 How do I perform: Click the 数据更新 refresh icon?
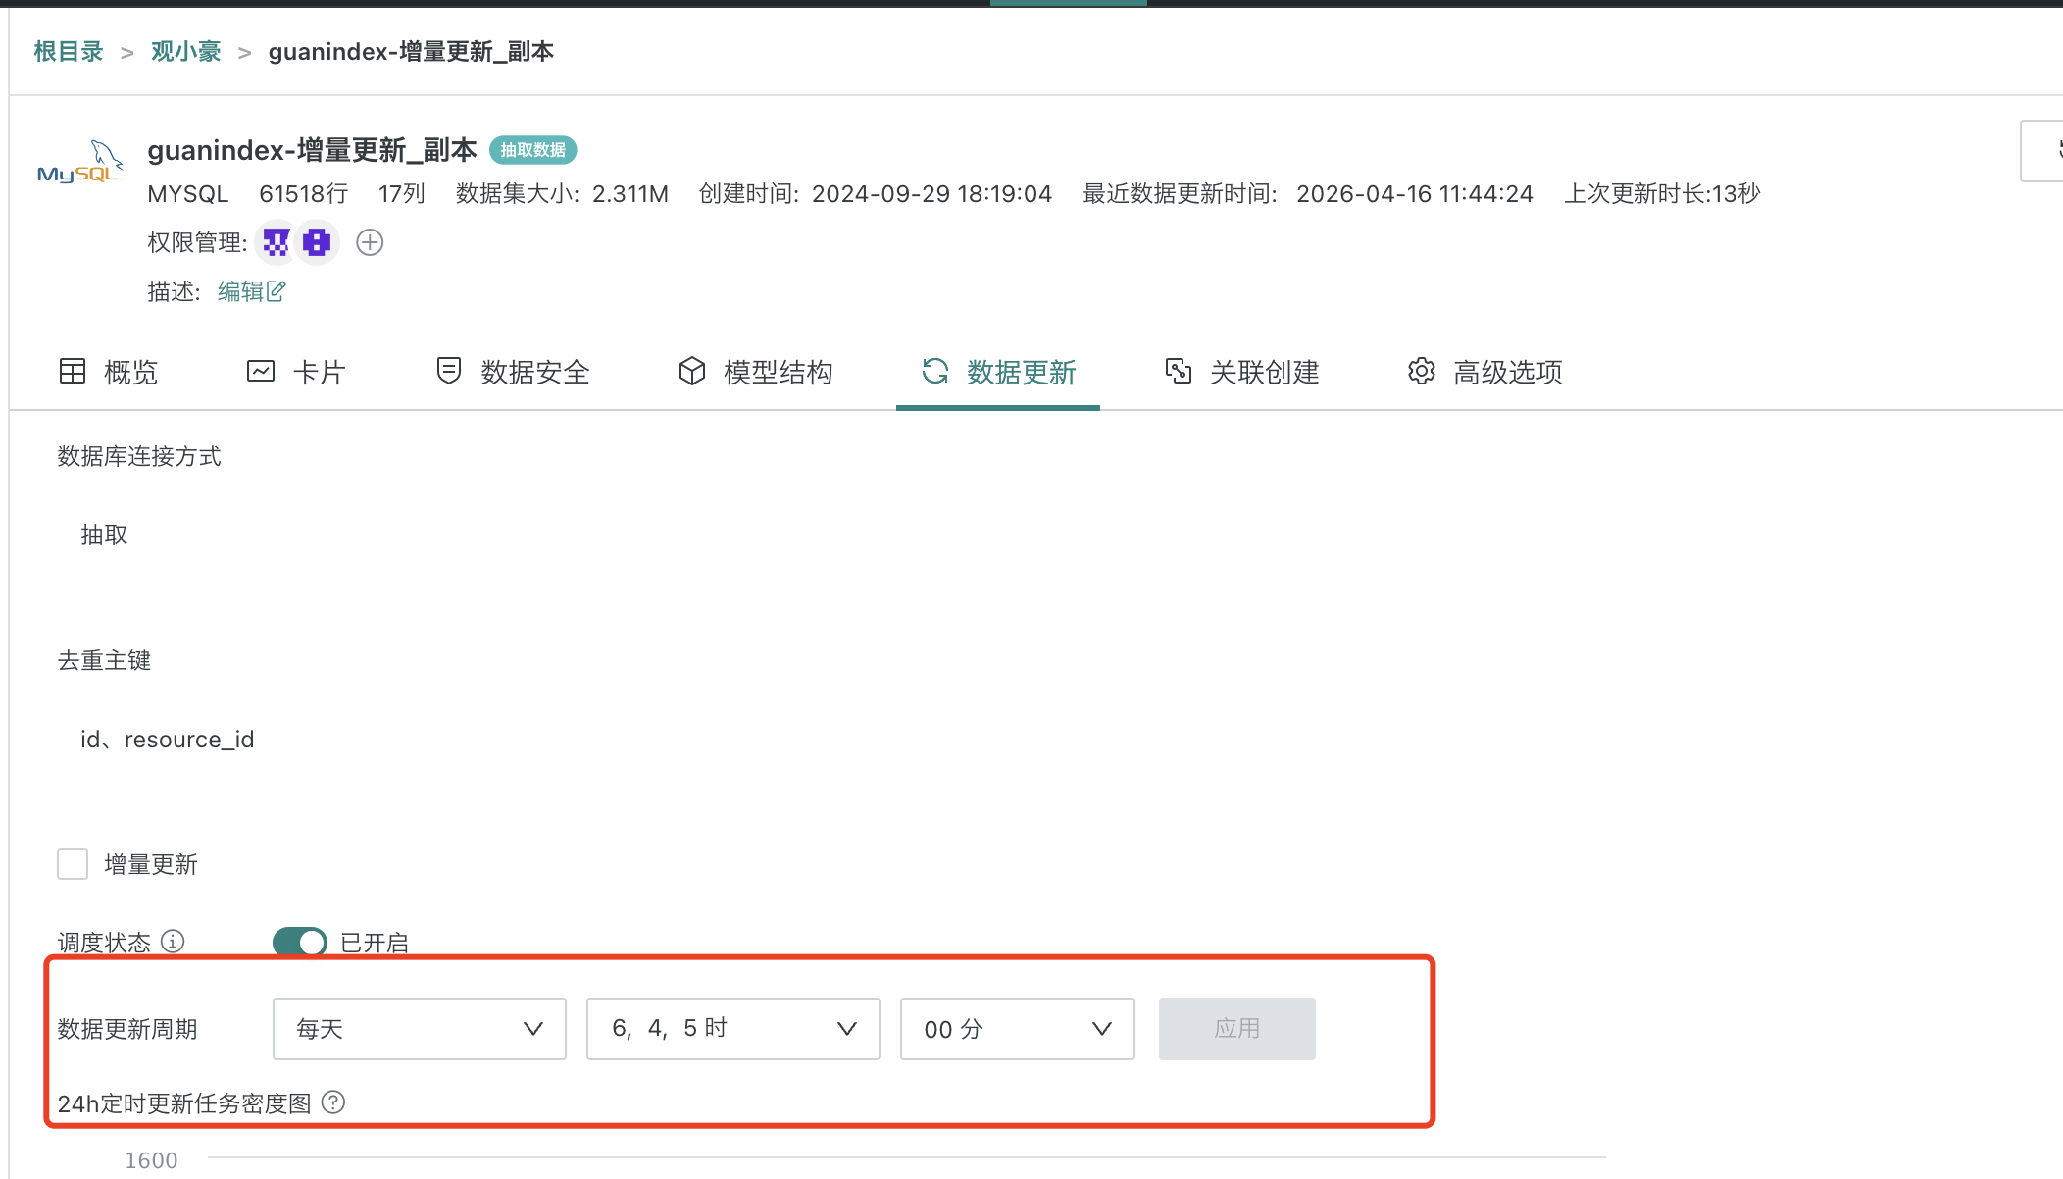934,373
